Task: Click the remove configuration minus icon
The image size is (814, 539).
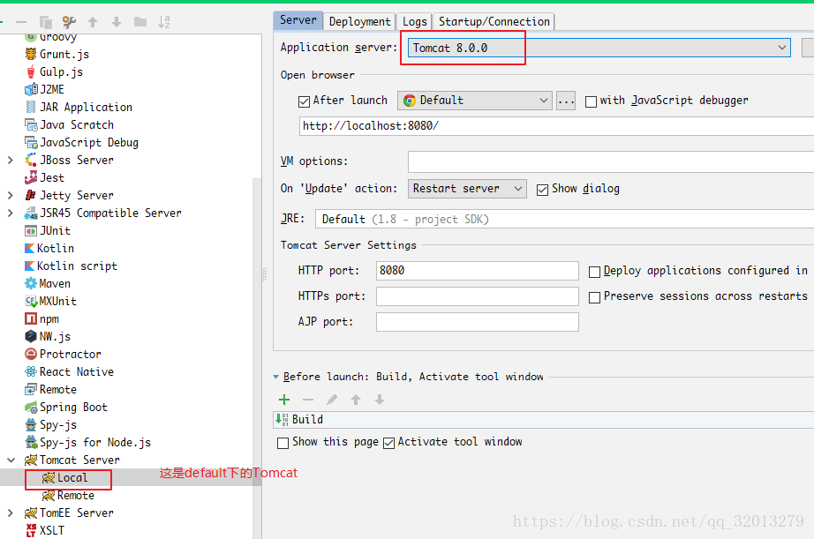Action: [x=21, y=22]
